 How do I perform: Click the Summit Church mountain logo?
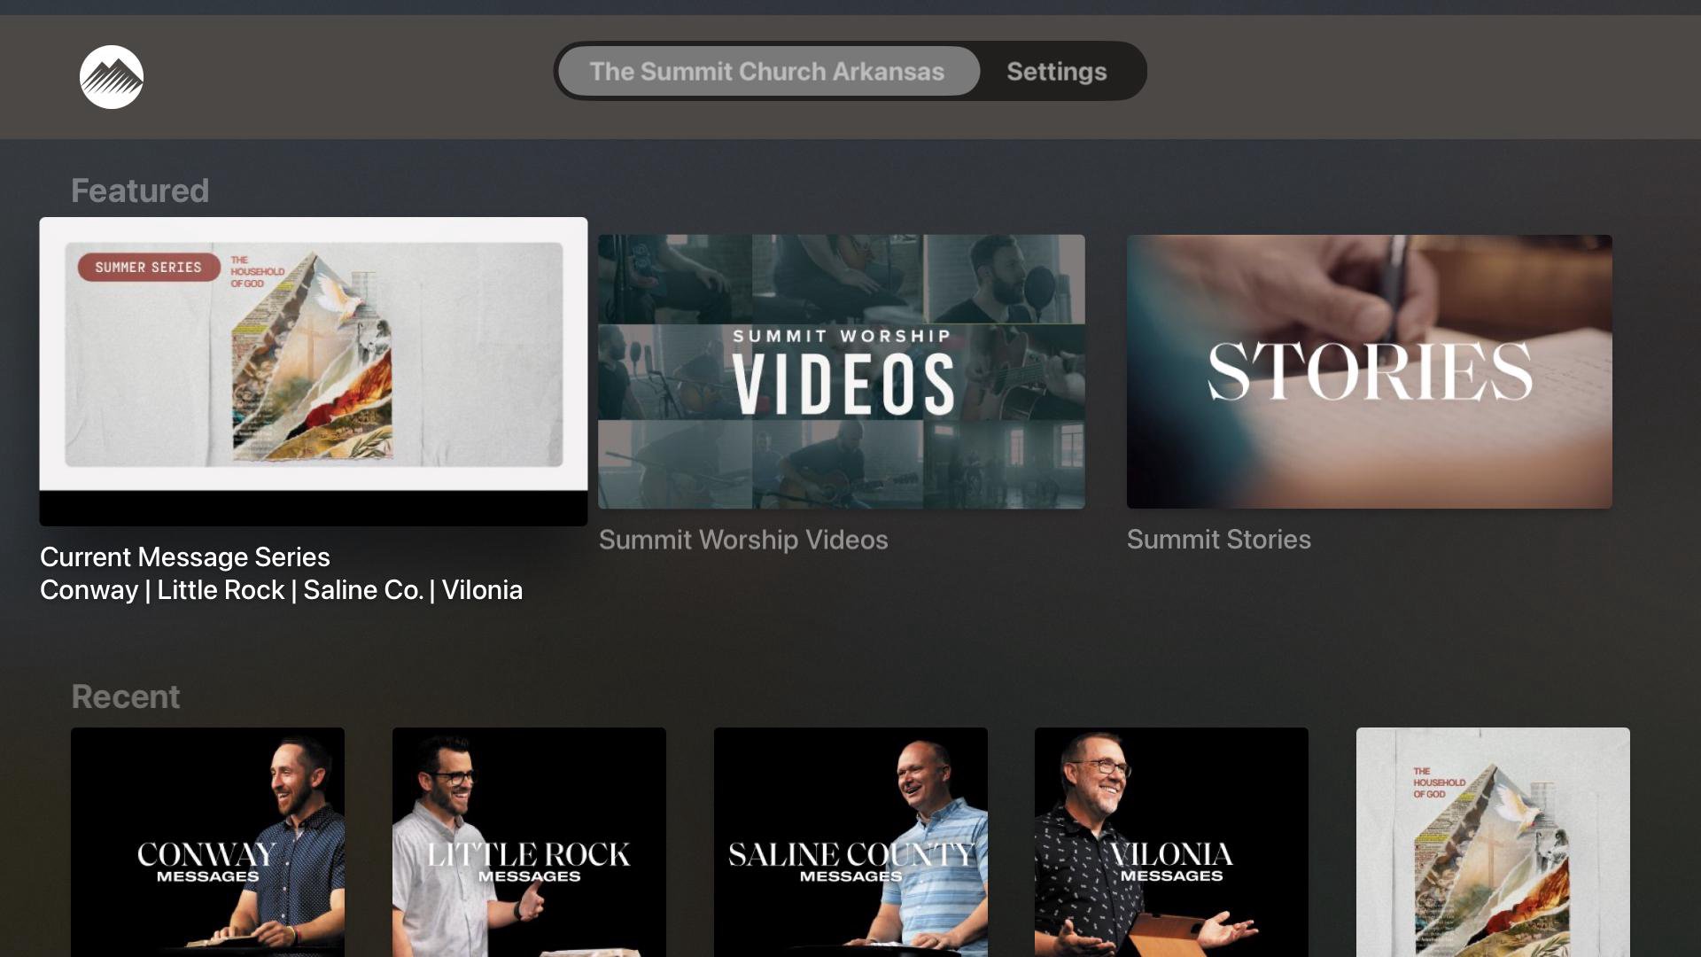(x=112, y=77)
